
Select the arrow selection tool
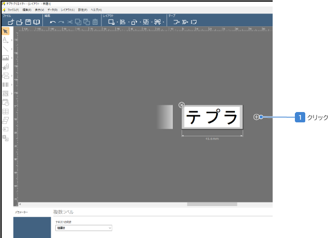coord(5,31)
